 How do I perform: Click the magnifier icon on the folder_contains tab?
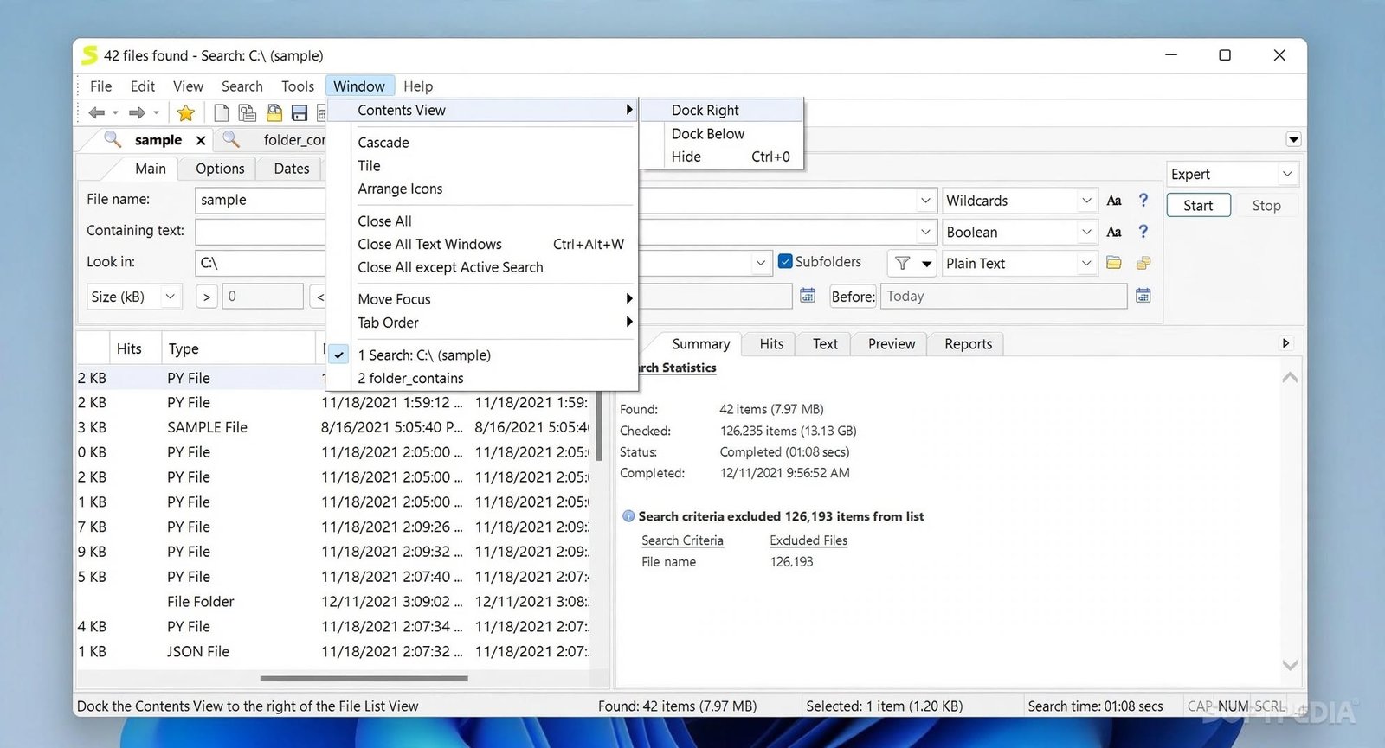point(231,138)
